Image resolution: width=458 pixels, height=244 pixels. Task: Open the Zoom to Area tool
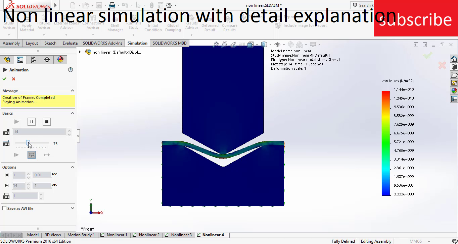coord(225,44)
